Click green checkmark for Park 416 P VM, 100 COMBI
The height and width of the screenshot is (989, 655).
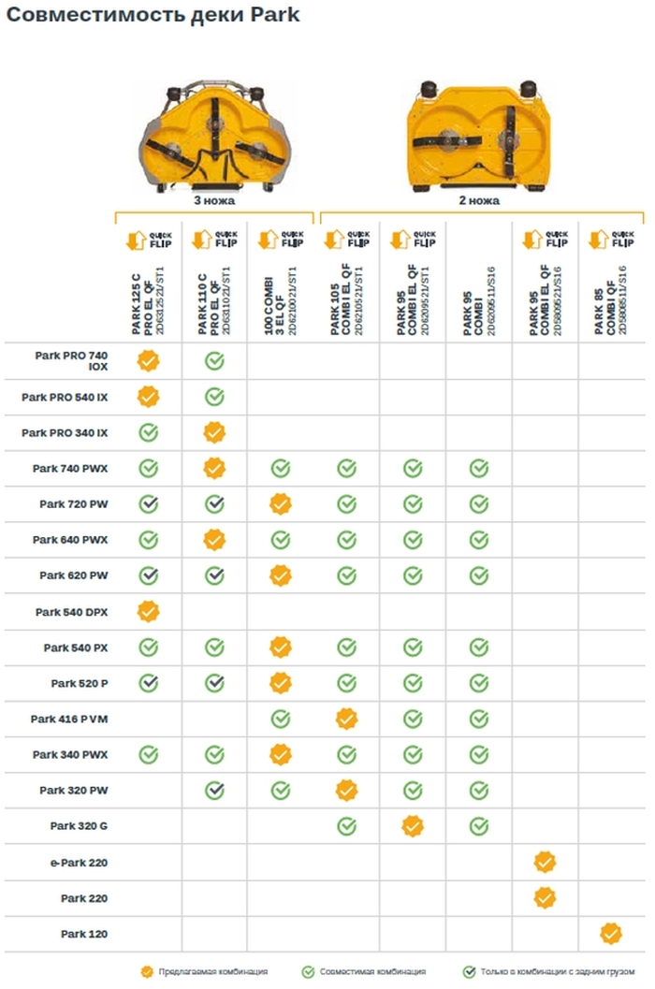tap(280, 719)
